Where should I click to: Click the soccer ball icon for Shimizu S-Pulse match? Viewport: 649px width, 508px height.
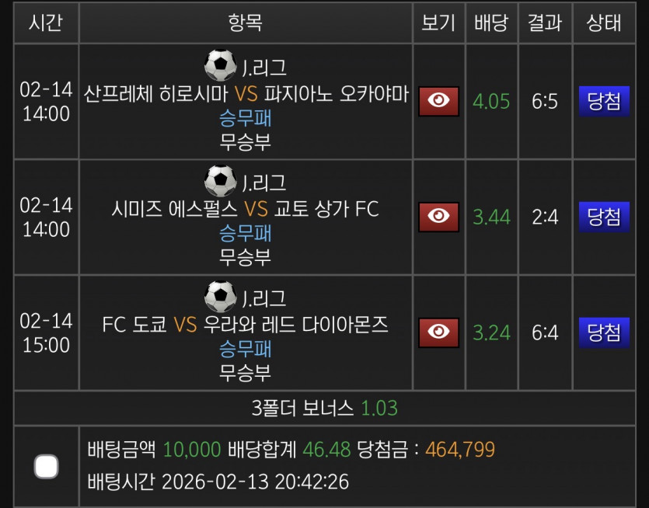220,181
